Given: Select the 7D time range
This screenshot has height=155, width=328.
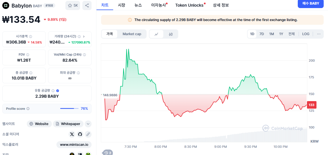Looking at the screenshot, I should pos(262,34).
